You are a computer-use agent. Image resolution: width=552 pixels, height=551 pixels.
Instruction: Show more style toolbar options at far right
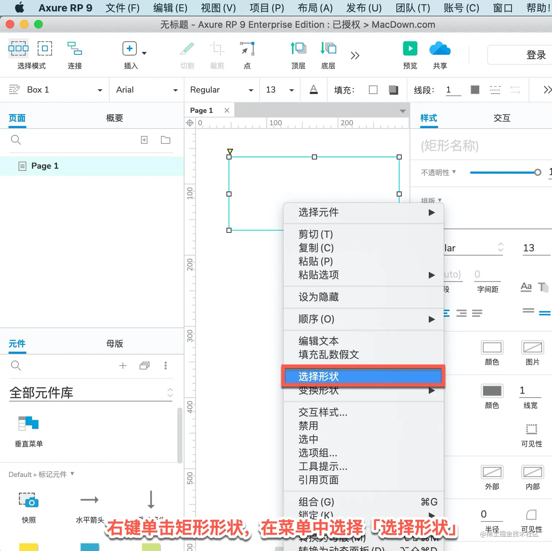click(x=547, y=90)
